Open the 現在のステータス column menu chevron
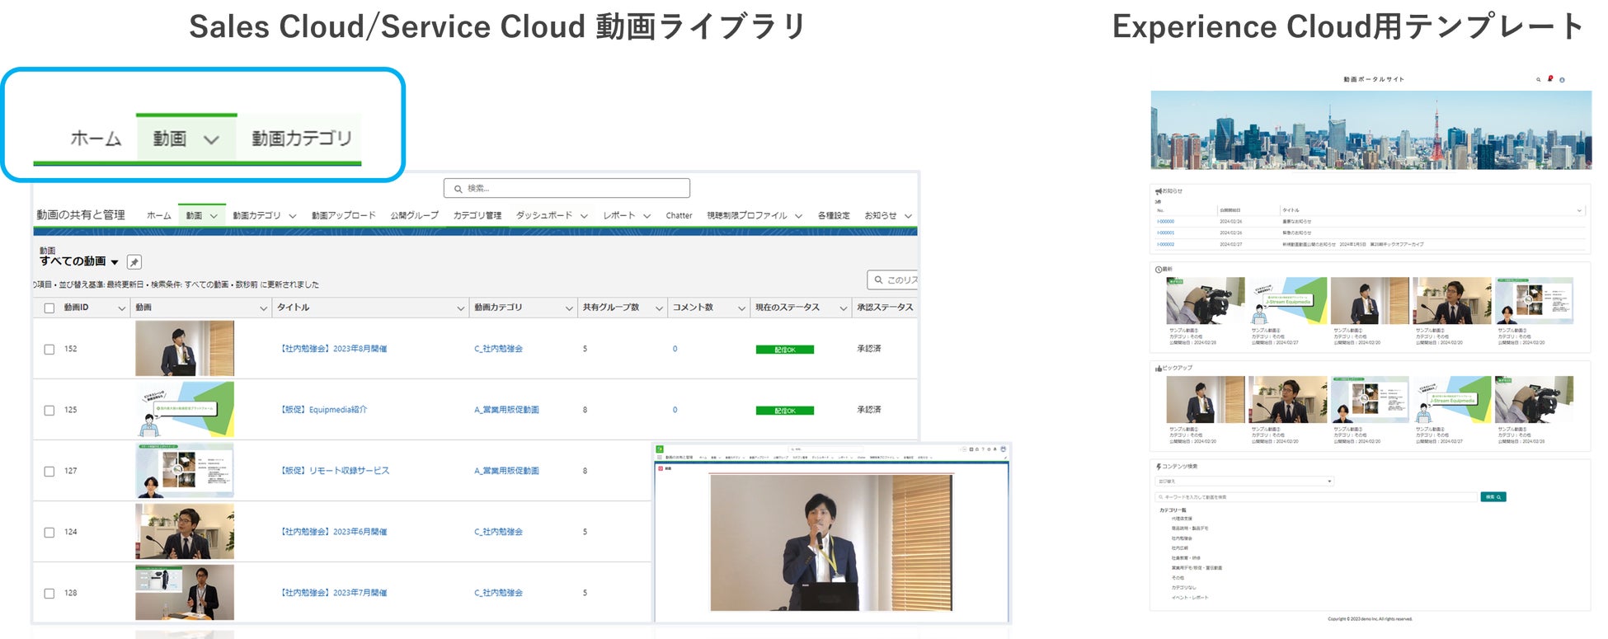This screenshot has width=1608, height=639. point(843,308)
